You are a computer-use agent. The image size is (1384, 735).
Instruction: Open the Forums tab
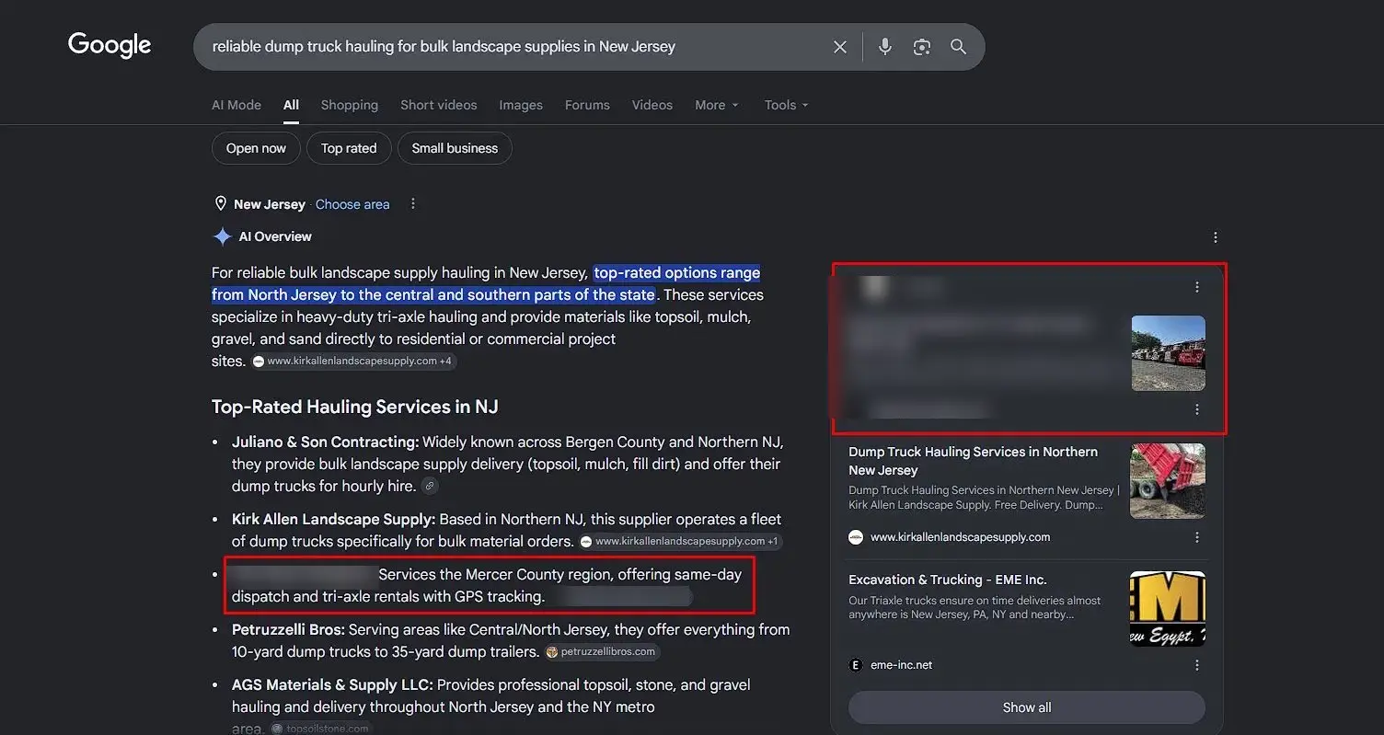pos(587,105)
